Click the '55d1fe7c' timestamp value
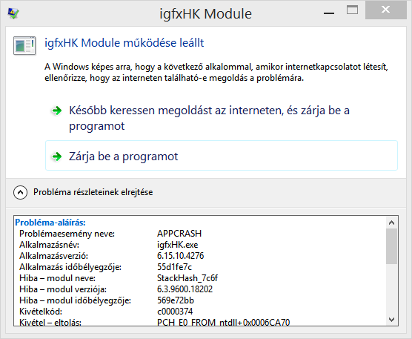Image resolution: width=412 pixels, height=339 pixels. point(174,267)
